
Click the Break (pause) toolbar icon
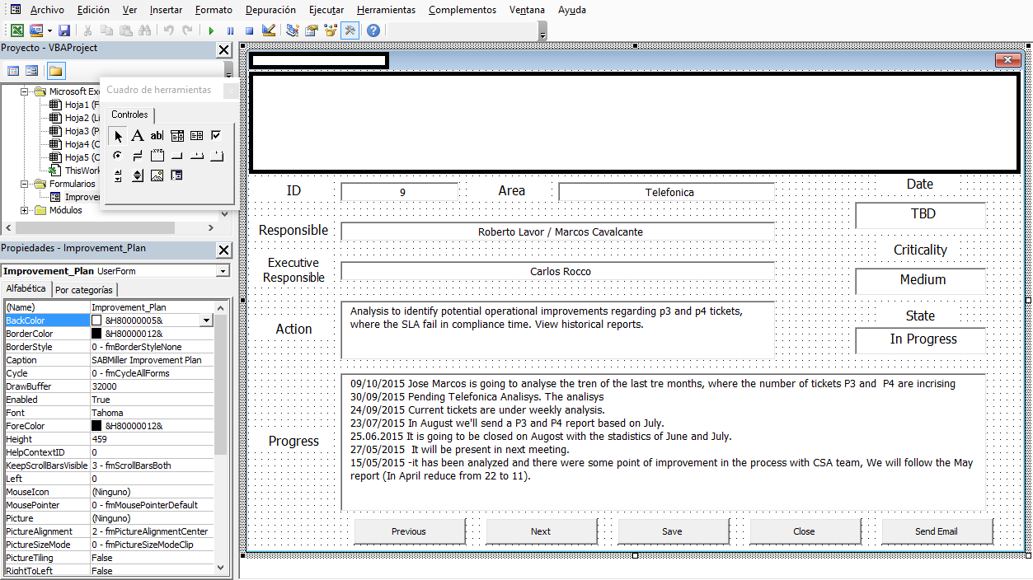[230, 30]
